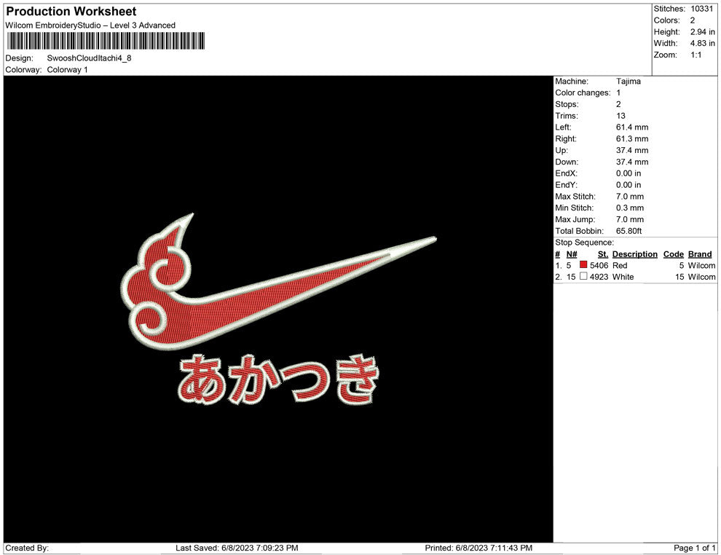Click the barcode under the worksheet title

[x=106, y=41]
